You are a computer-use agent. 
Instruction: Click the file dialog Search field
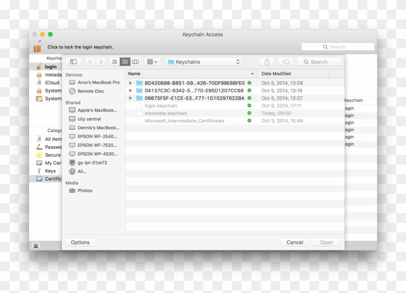[x=319, y=62]
